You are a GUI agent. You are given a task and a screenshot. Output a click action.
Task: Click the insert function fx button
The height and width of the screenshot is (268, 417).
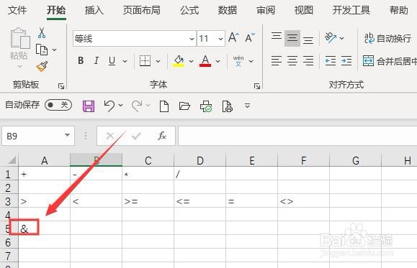pyautogui.click(x=162, y=136)
